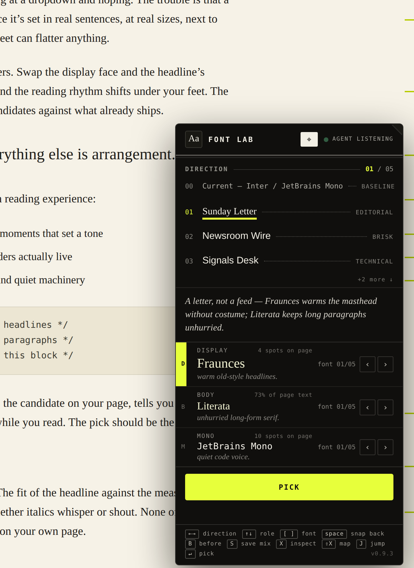This screenshot has height=568, width=414.
Task: Click the green agent listening status dot
Action: point(326,139)
